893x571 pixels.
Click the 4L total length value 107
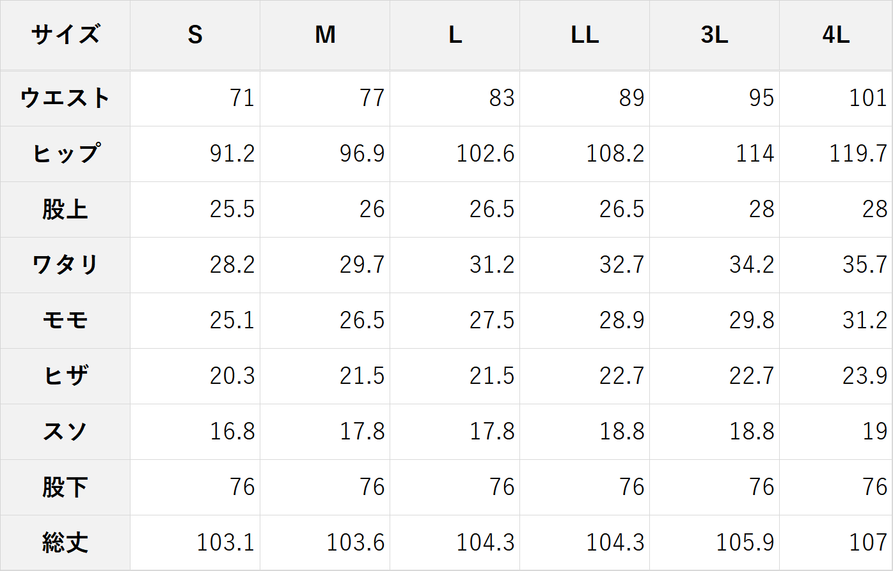point(868,543)
